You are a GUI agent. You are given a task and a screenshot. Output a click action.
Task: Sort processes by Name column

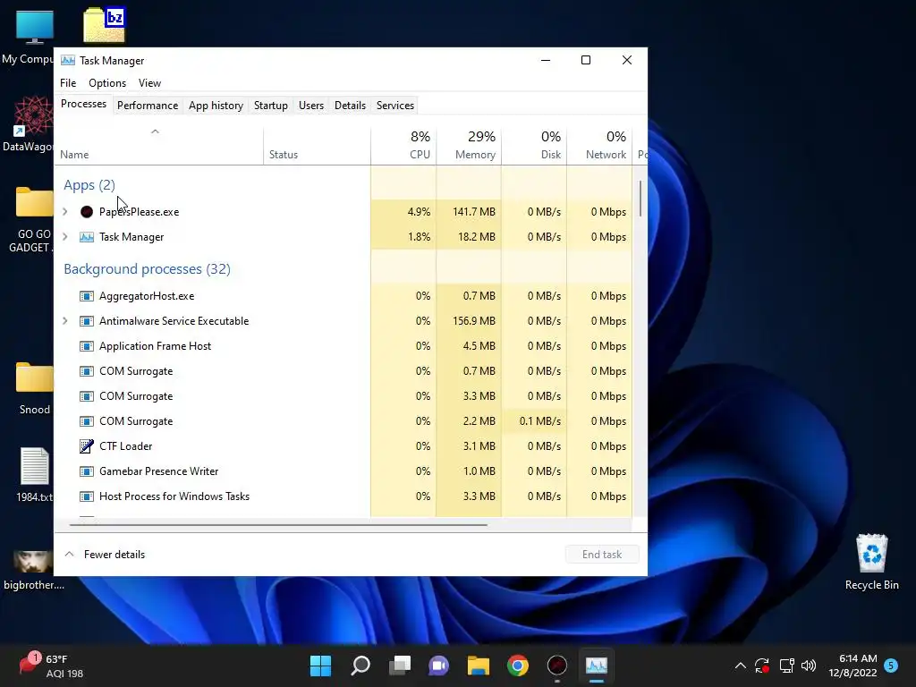click(159, 146)
